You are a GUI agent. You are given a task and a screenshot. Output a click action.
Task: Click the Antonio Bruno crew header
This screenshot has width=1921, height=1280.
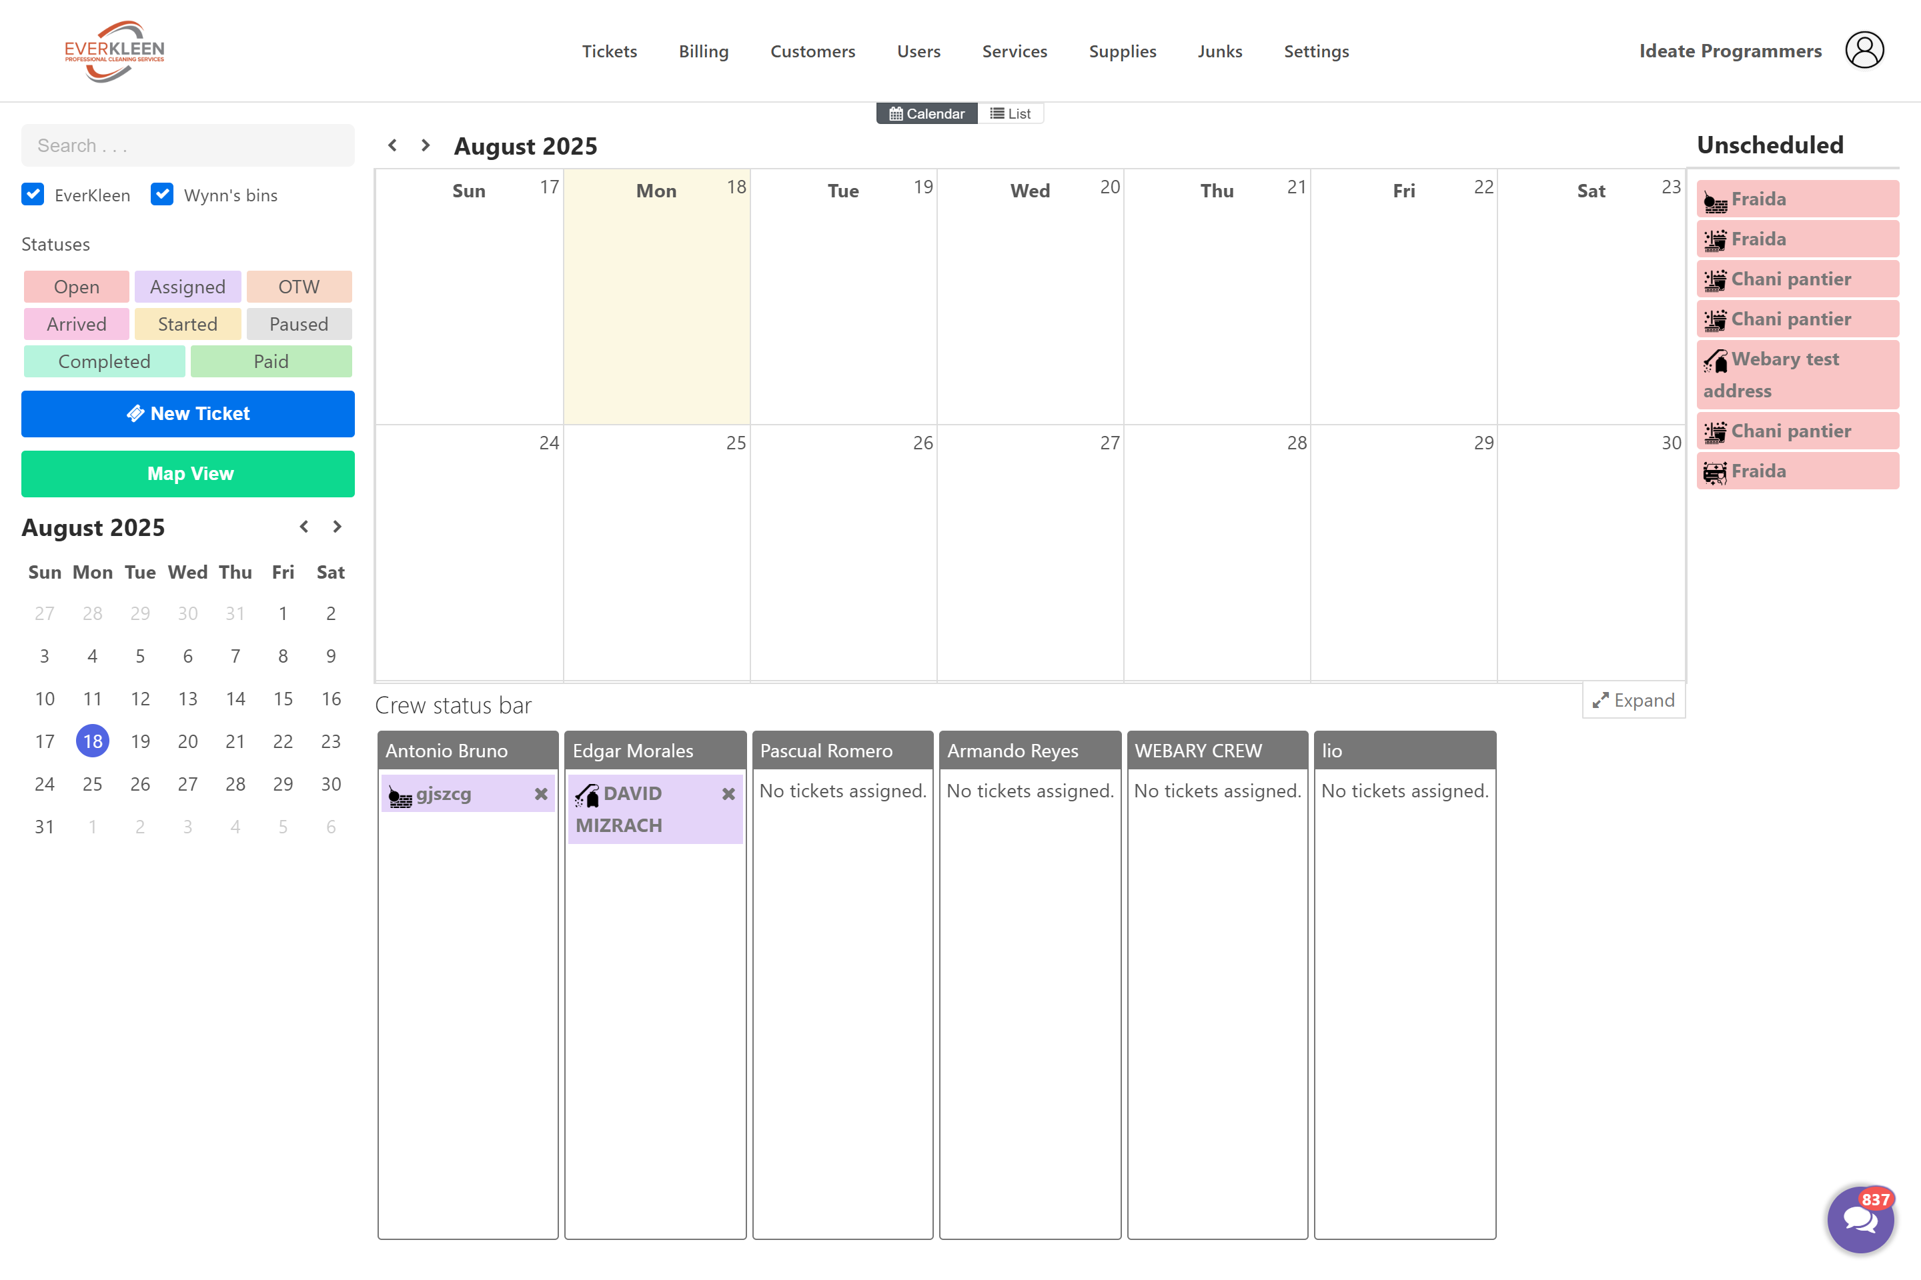coord(468,750)
